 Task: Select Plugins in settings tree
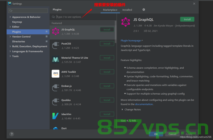coord(28,32)
